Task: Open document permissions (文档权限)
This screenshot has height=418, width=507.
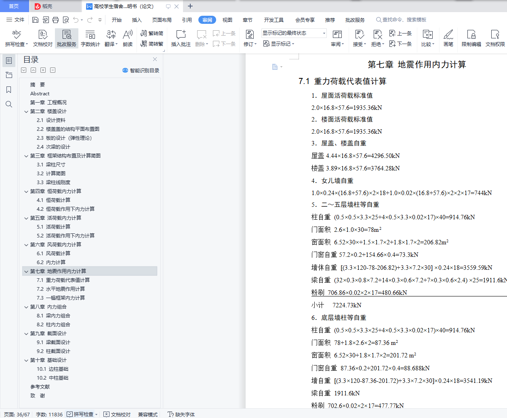Action: point(495,38)
